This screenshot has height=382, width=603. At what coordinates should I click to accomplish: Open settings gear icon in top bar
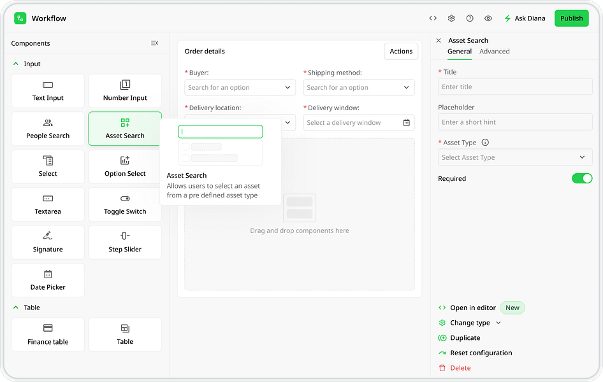pyautogui.click(x=451, y=18)
